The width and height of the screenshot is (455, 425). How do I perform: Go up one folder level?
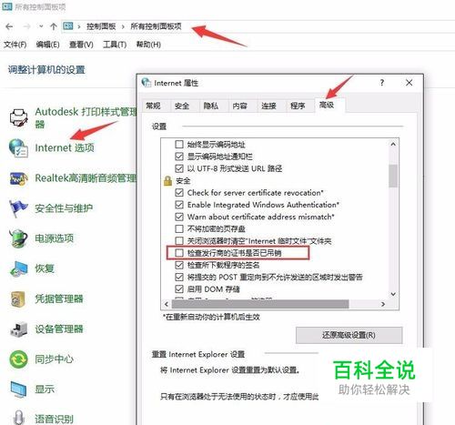coord(54,26)
